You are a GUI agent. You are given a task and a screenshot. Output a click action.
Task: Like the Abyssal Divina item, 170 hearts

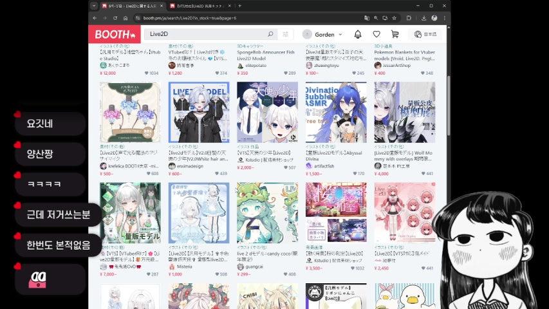click(355, 173)
